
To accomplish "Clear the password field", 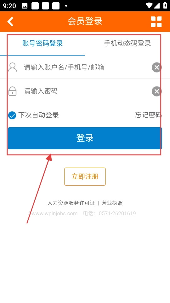I will point(156,92).
